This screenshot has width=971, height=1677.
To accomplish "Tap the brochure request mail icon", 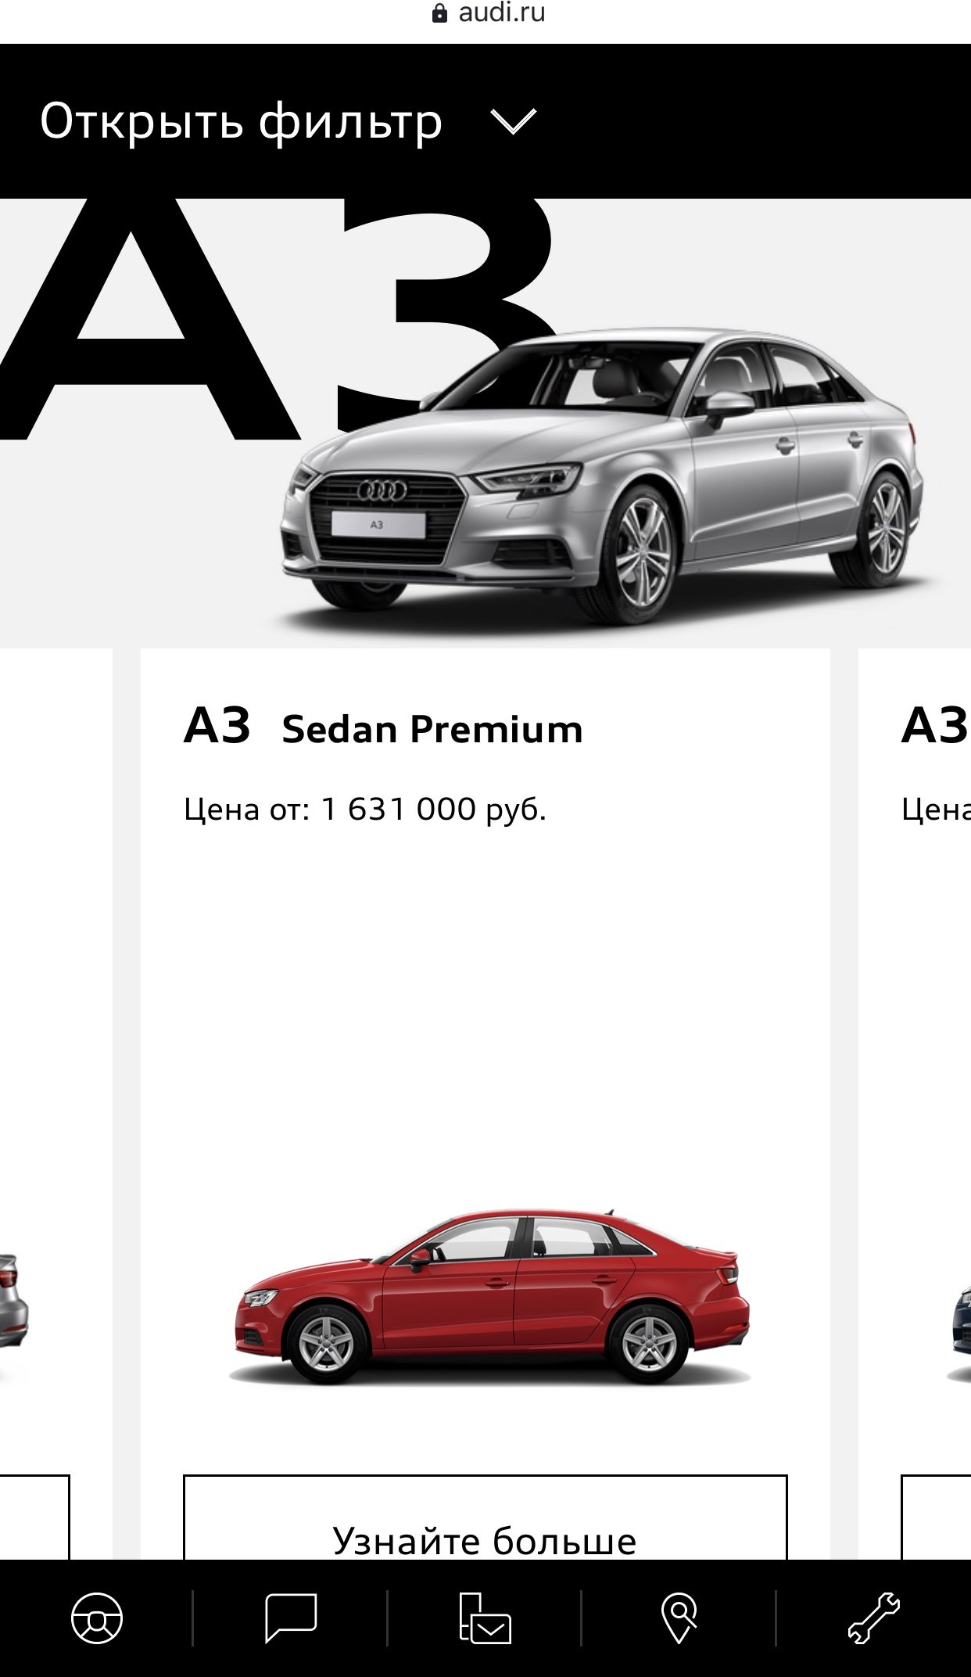I will (485, 1618).
